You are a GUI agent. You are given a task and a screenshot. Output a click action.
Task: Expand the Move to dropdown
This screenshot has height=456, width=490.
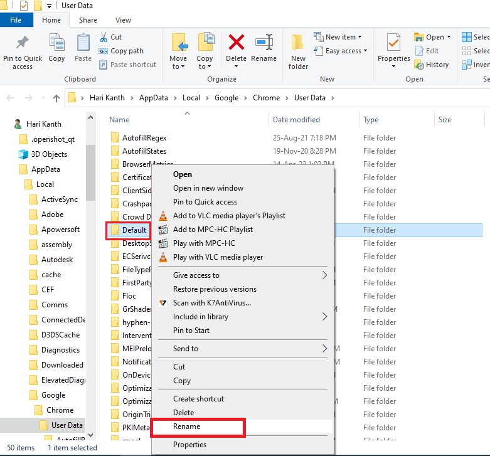point(178,66)
